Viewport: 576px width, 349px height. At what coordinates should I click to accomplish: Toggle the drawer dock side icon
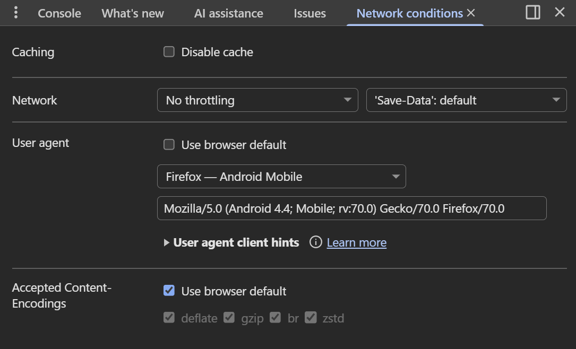click(x=532, y=13)
